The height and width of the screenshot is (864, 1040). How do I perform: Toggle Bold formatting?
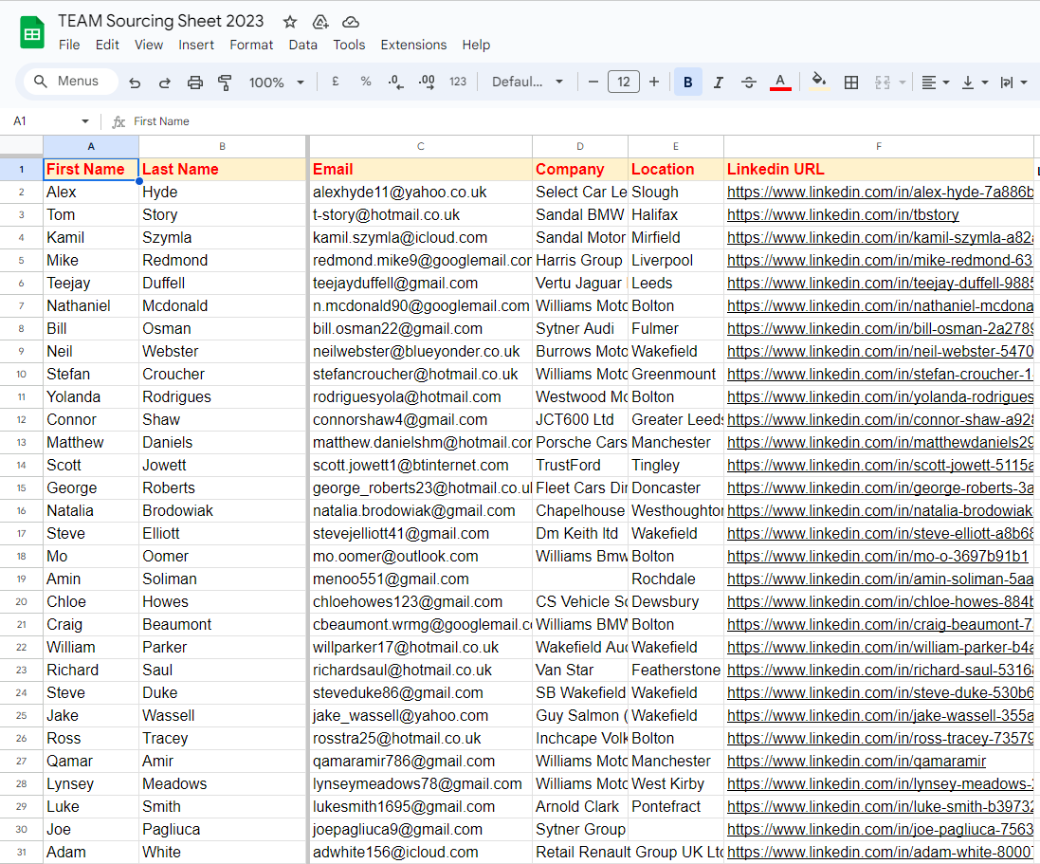click(x=688, y=83)
